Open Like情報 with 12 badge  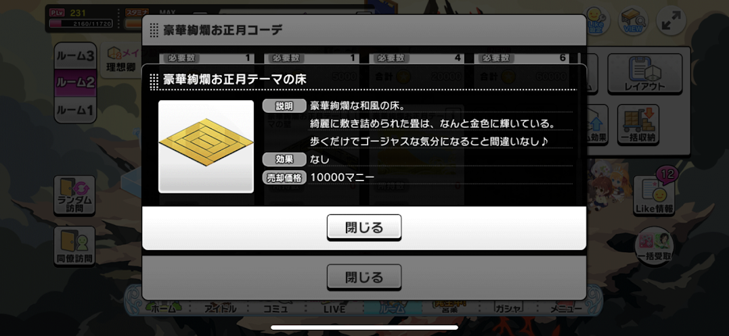[655, 195]
